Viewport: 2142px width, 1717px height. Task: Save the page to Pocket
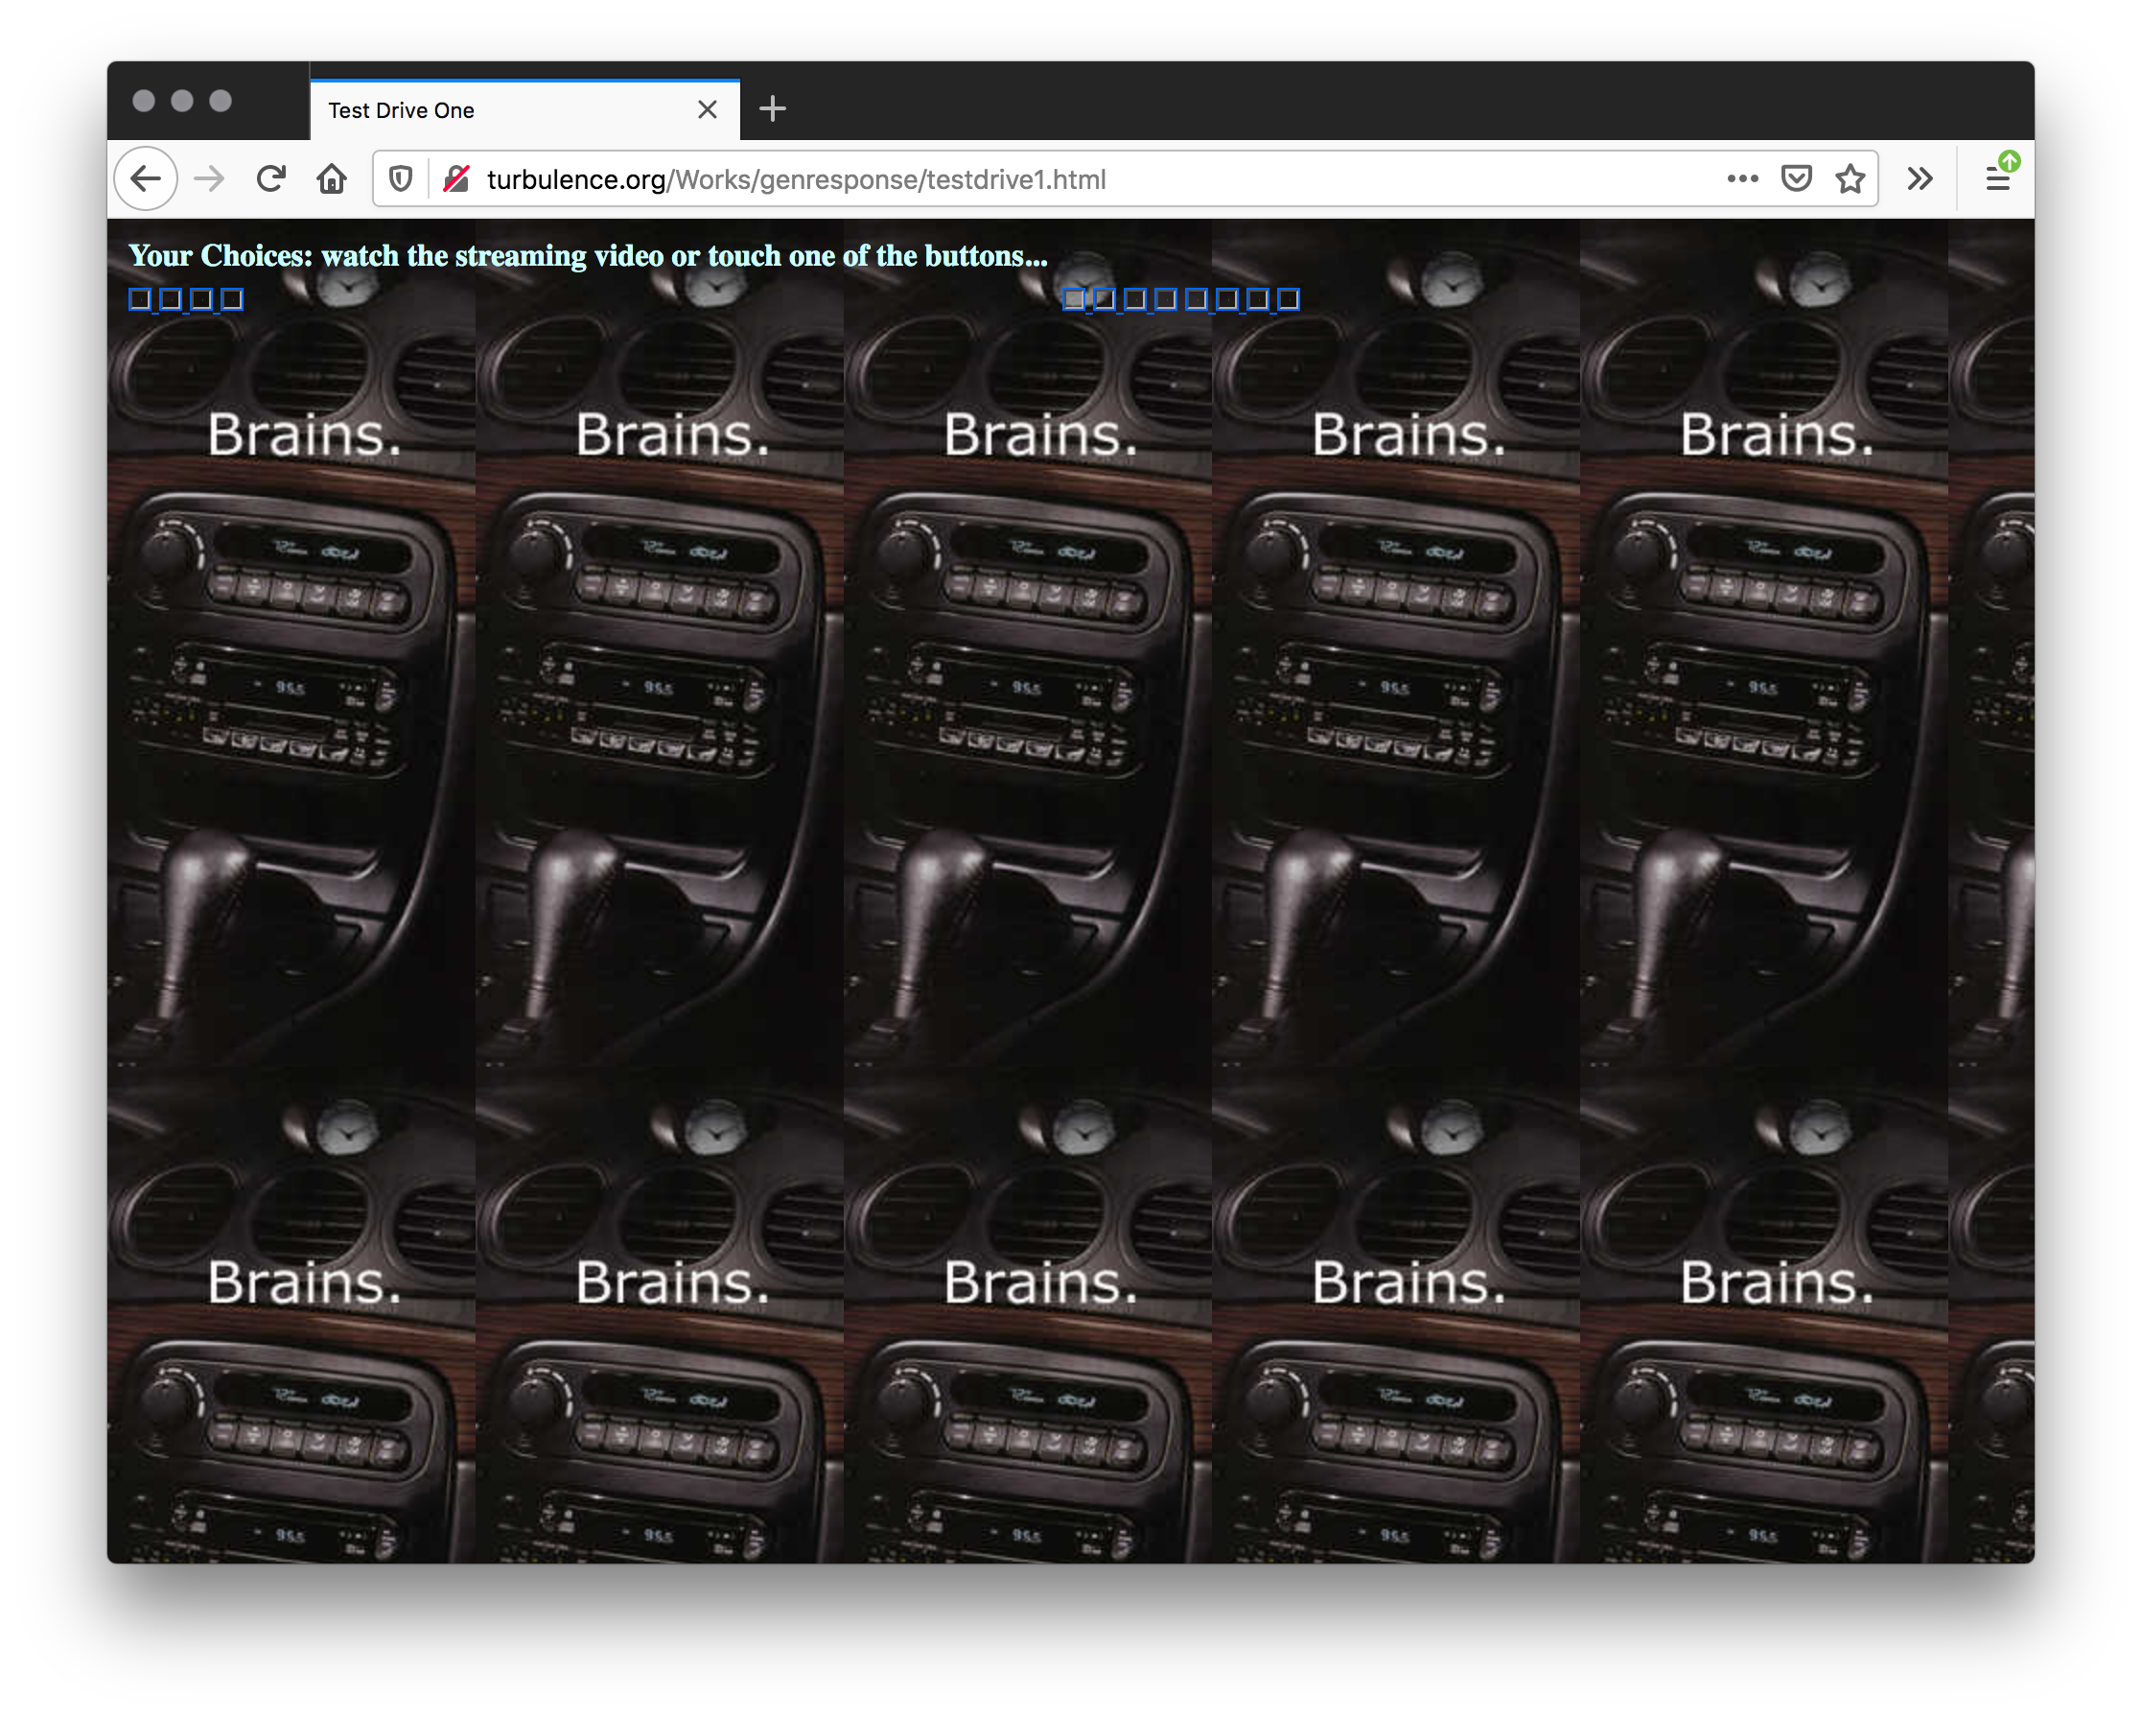click(x=1796, y=178)
